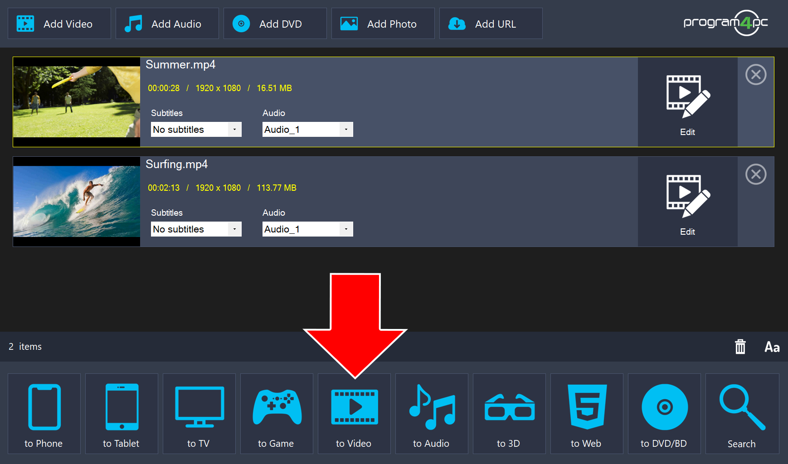Image resolution: width=788 pixels, height=464 pixels.
Task: Select the to Game console option
Action: [x=277, y=414]
